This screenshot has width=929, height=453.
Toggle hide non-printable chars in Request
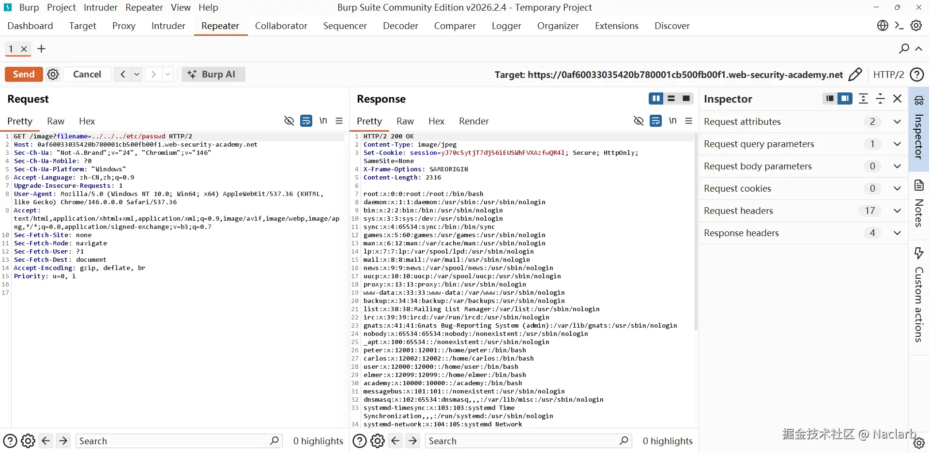click(x=289, y=121)
